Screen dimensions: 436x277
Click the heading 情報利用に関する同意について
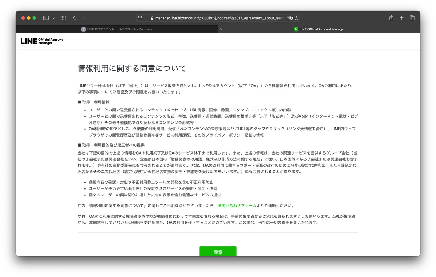tap(132, 68)
